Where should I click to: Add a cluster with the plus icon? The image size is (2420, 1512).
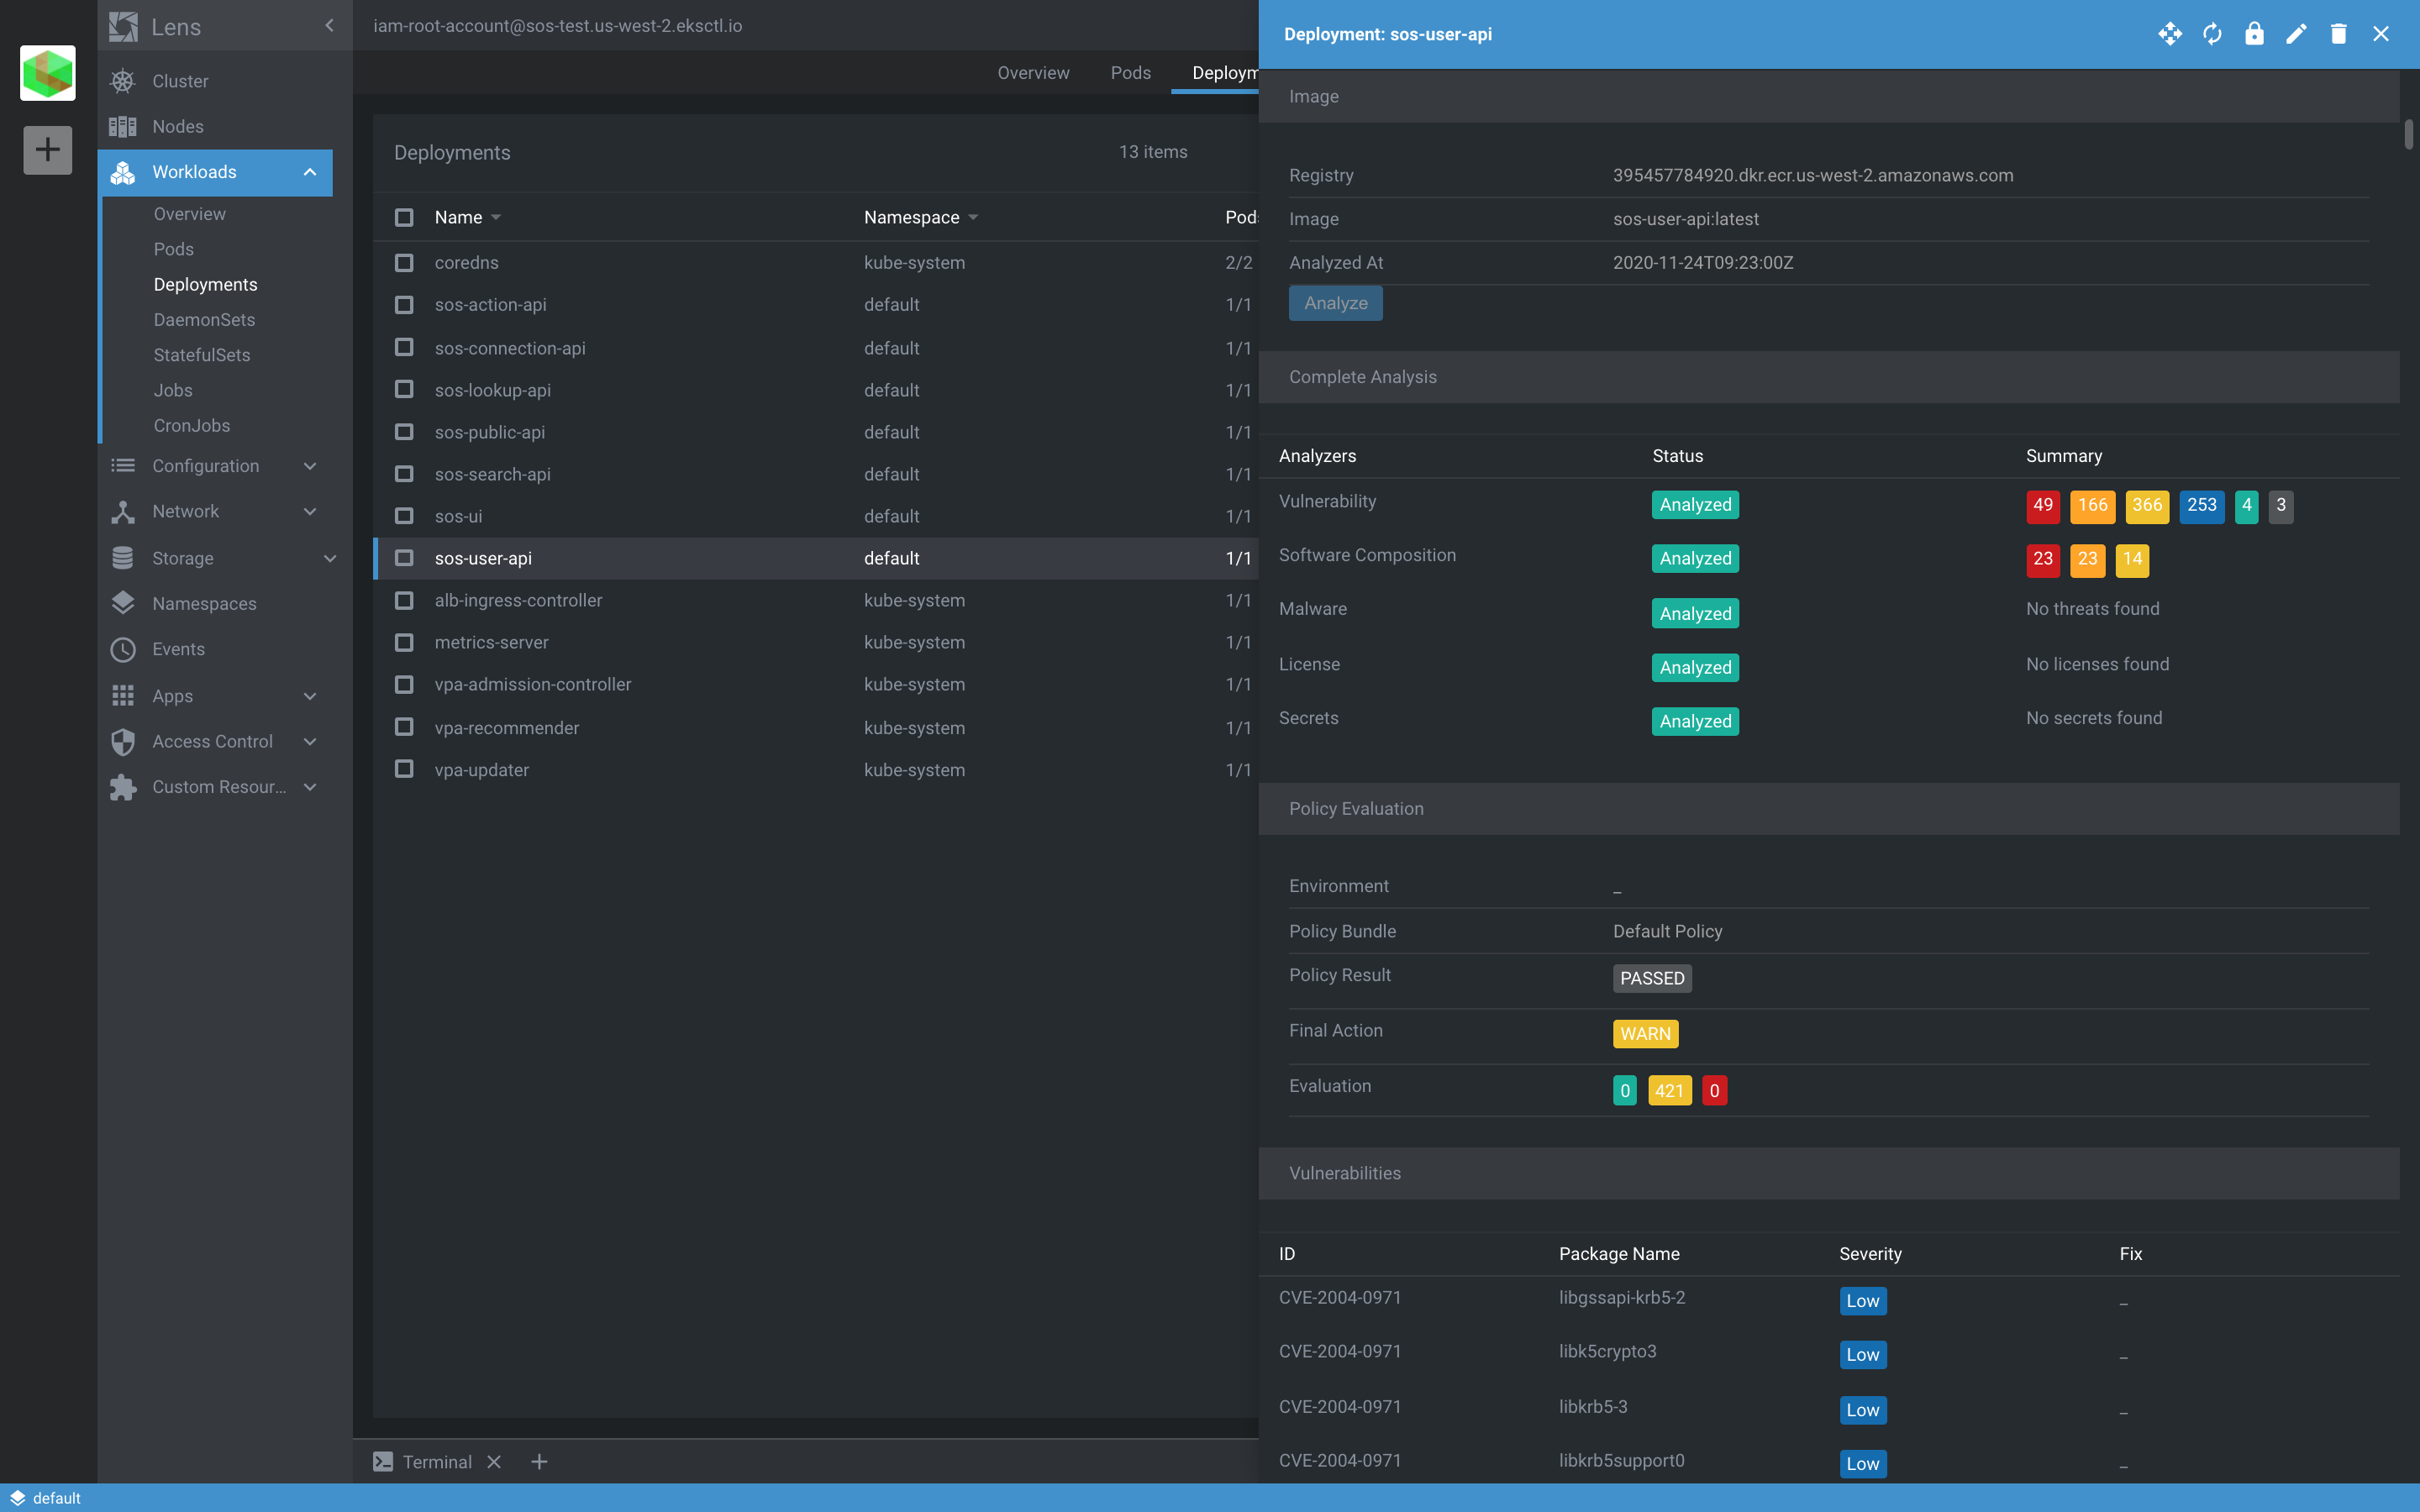47,150
